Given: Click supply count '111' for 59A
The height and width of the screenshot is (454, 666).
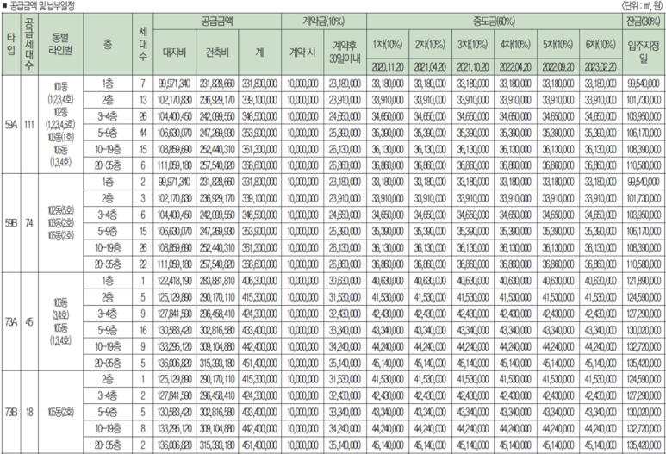Looking at the screenshot, I should point(28,125).
